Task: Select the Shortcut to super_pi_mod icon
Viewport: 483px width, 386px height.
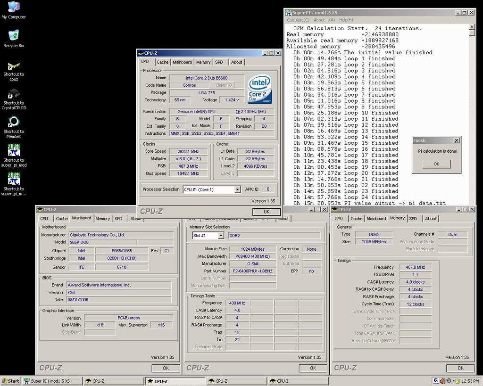Action: point(14,156)
